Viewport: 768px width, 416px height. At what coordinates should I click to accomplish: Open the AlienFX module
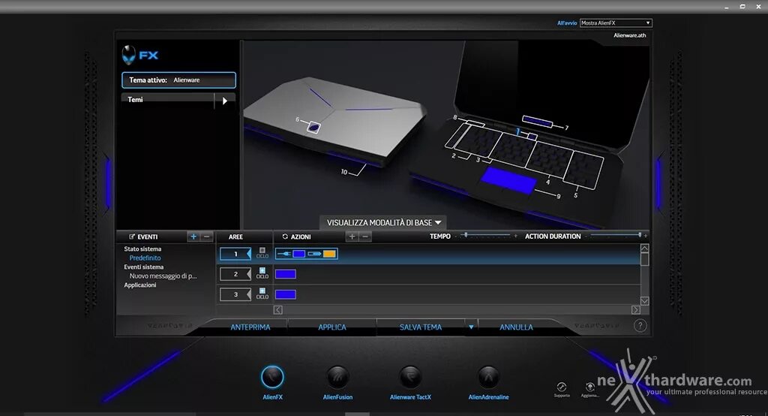272,377
